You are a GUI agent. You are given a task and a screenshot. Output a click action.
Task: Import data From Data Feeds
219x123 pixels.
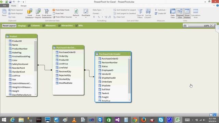(x=61, y=10)
